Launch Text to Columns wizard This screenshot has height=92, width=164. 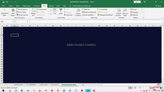[x=78, y=12]
